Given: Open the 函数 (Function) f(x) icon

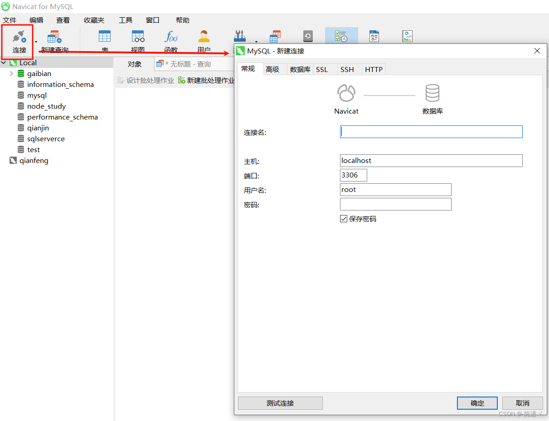Looking at the screenshot, I should click(x=171, y=37).
